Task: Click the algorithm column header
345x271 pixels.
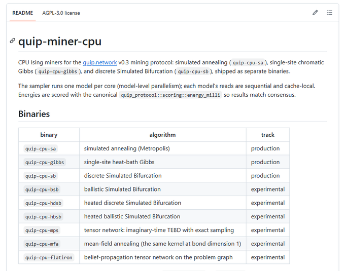Action: pyautogui.click(x=162, y=135)
